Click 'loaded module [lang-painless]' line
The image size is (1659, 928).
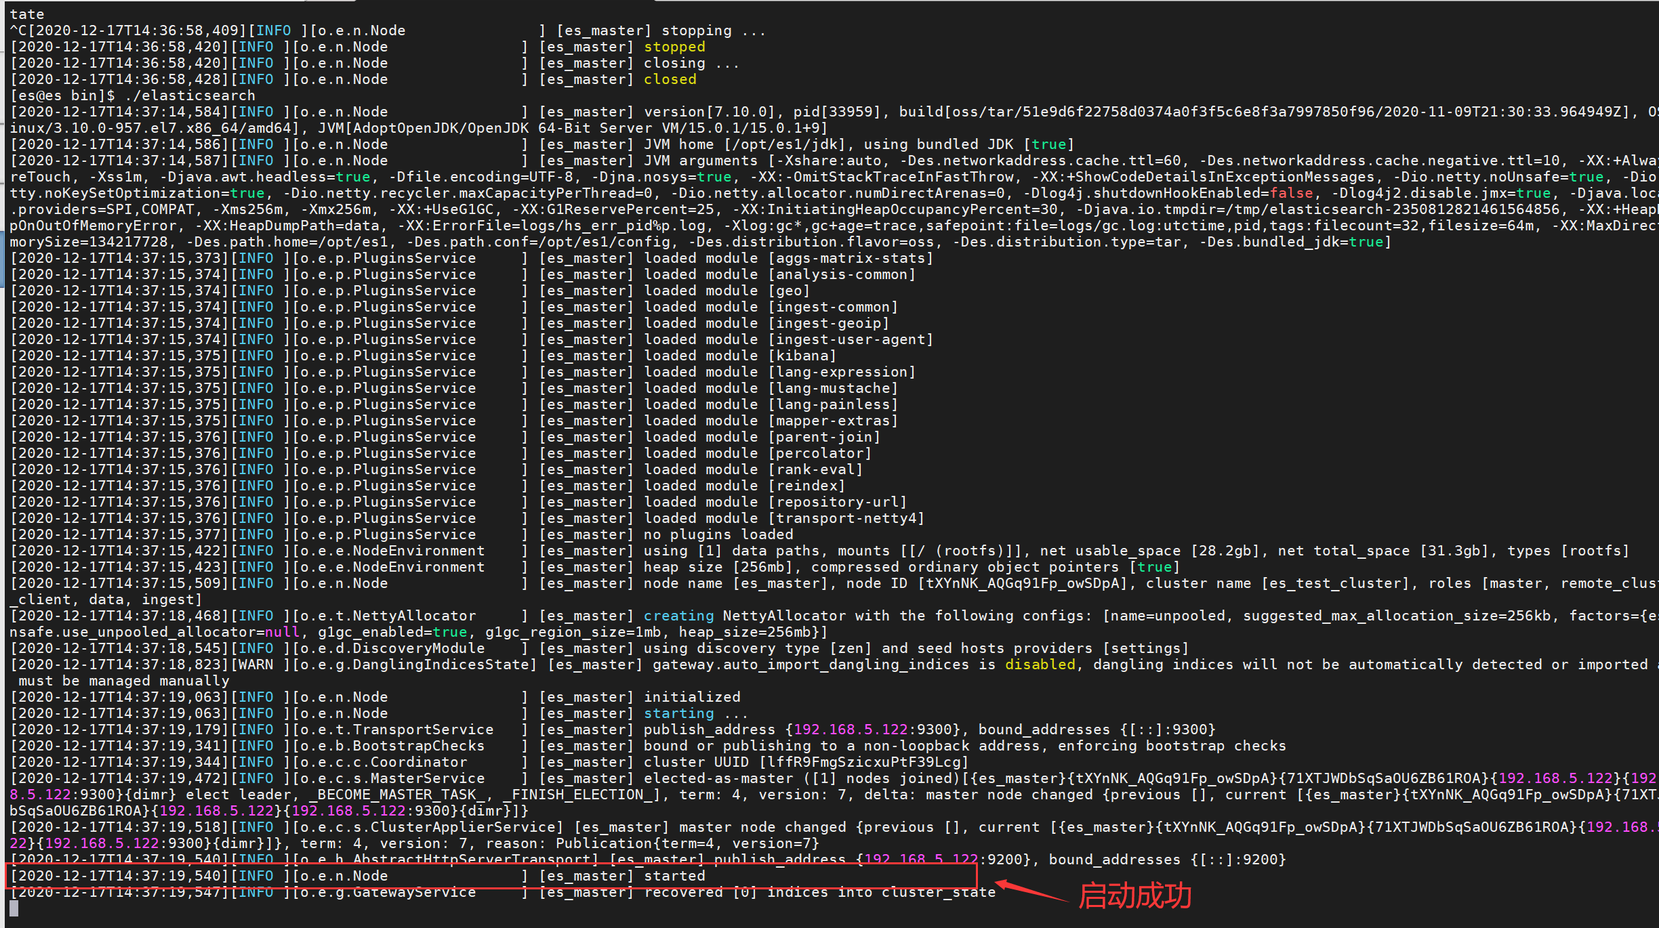(x=771, y=404)
